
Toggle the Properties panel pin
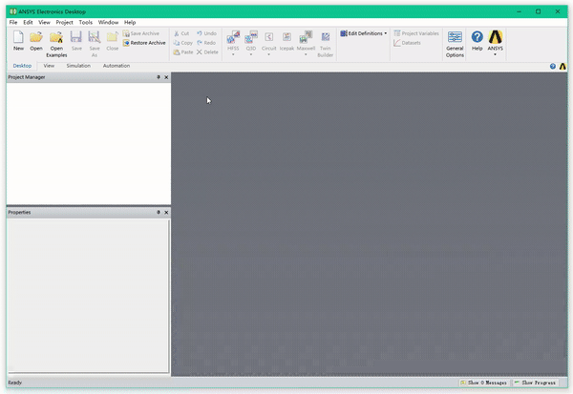159,212
